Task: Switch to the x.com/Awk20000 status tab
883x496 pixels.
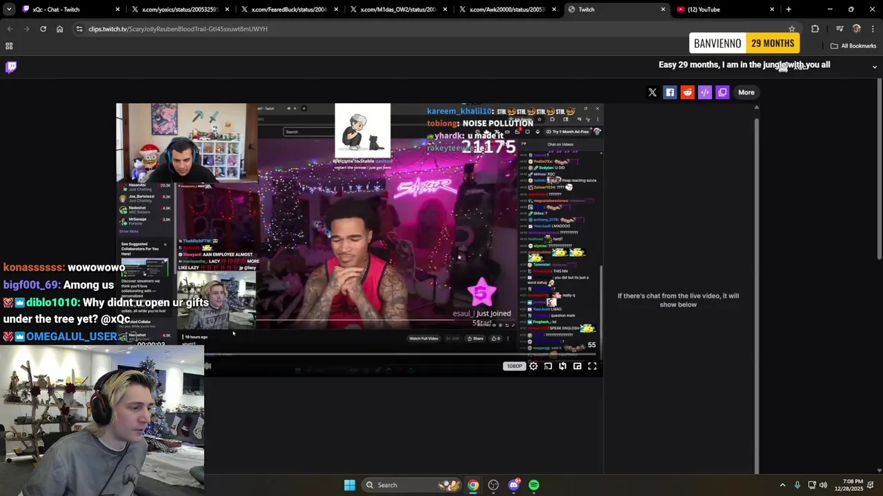Action: [x=508, y=10]
